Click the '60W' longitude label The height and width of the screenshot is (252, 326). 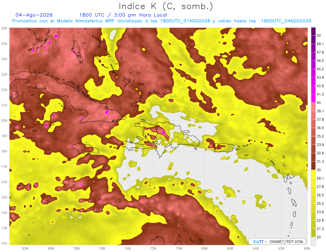[x=306, y=248]
